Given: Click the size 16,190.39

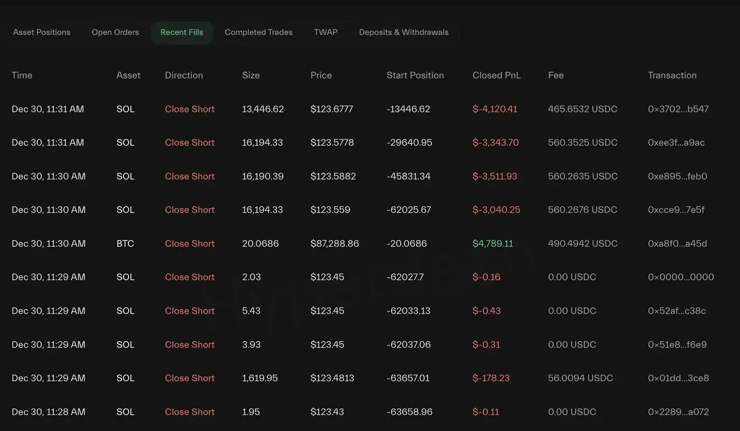Looking at the screenshot, I should pos(263,176).
